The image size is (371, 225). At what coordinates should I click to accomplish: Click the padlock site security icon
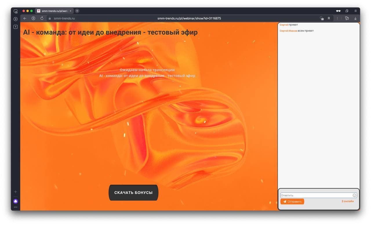point(50,18)
